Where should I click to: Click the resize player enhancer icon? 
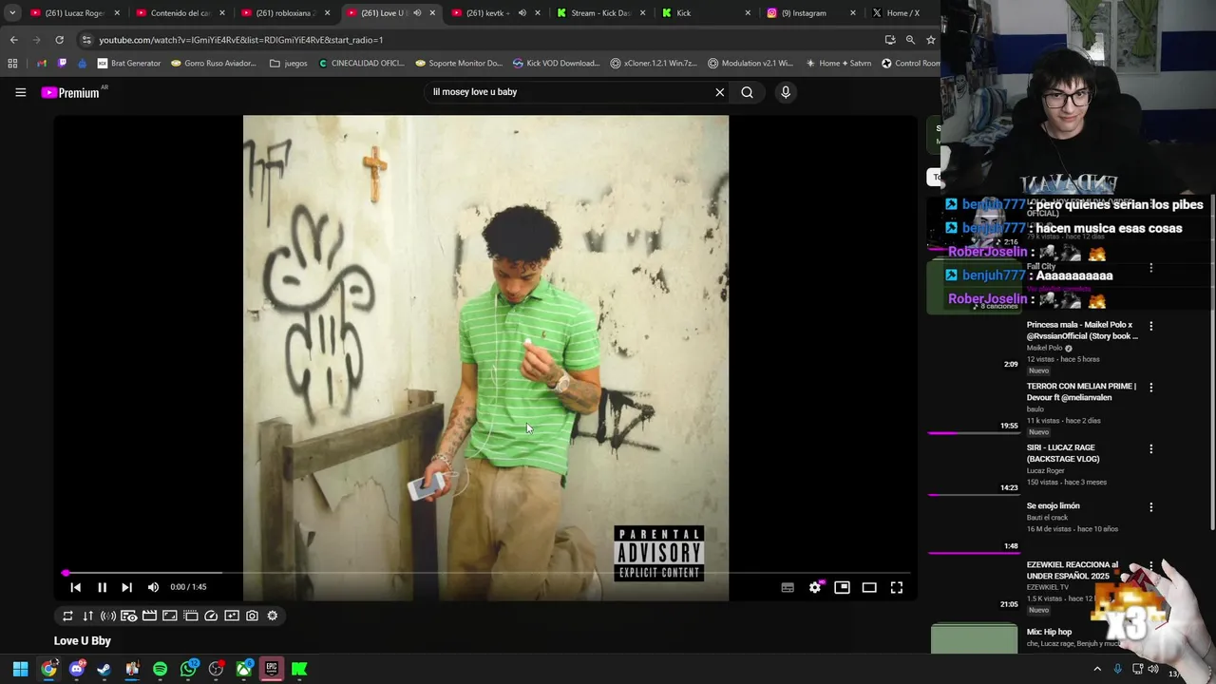pos(170,616)
